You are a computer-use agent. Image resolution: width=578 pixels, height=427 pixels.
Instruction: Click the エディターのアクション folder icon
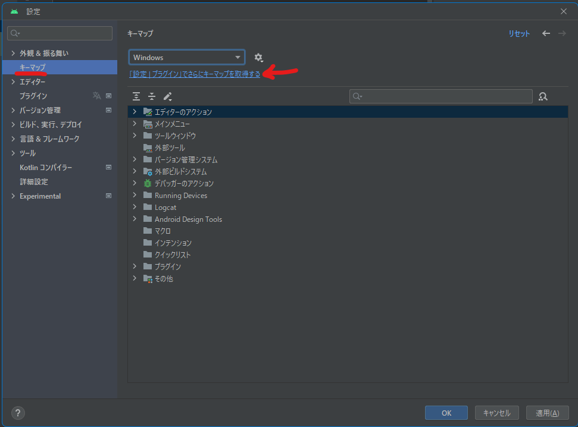coord(148,112)
